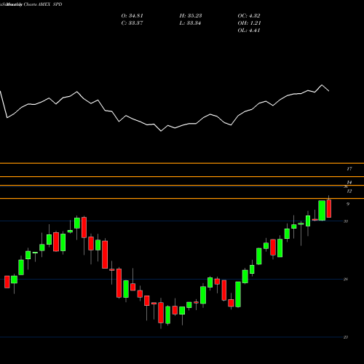
Task: Click the '33' price axis label
Action: [x=346, y=221]
